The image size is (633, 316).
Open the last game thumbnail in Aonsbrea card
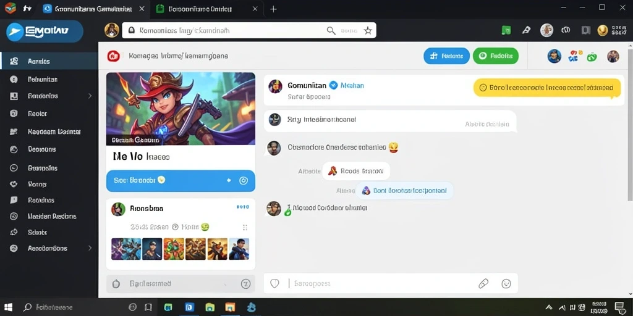pos(239,249)
